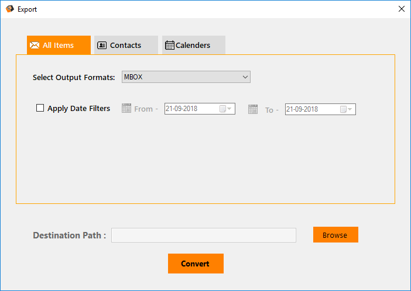Close the Export window
Viewport: 411px width, 291px height.
[x=401, y=9]
